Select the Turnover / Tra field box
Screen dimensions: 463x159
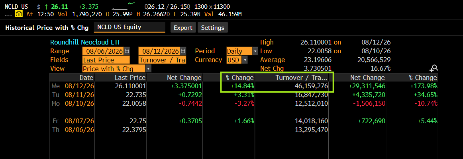point(162,60)
